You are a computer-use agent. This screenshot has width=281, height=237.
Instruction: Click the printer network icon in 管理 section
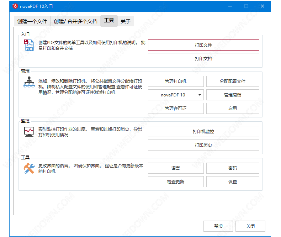point(29,82)
